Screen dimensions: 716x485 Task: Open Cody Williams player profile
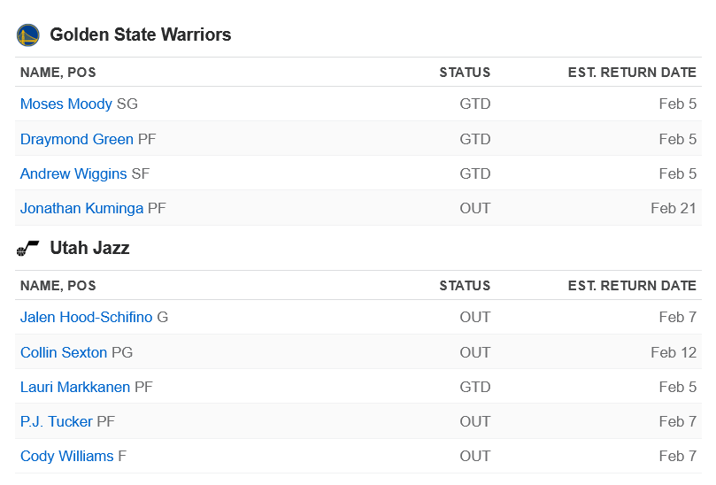coord(67,456)
